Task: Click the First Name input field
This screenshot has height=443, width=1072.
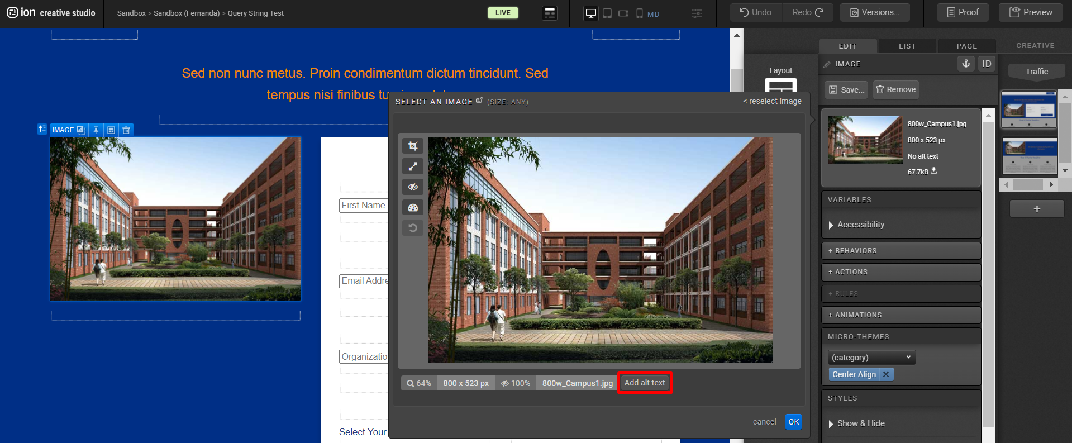Action: tap(364, 206)
